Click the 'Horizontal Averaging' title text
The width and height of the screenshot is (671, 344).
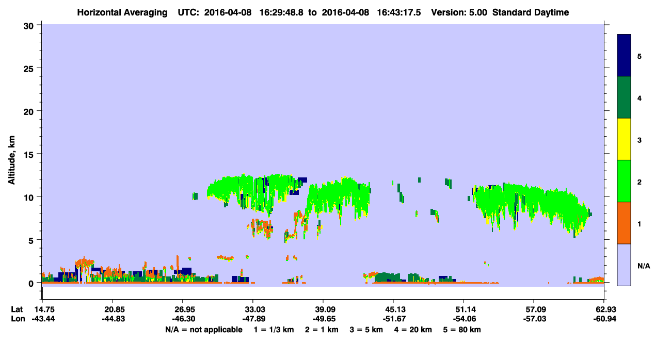point(123,12)
